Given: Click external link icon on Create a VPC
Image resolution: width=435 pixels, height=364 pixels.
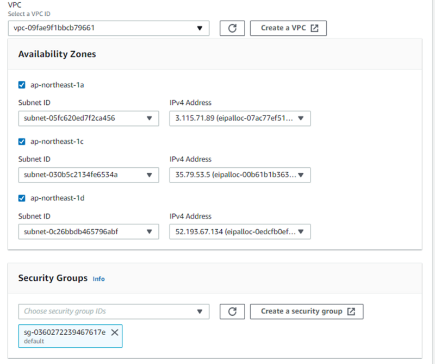Looking at the screenshot, I should tap(315, 28).
